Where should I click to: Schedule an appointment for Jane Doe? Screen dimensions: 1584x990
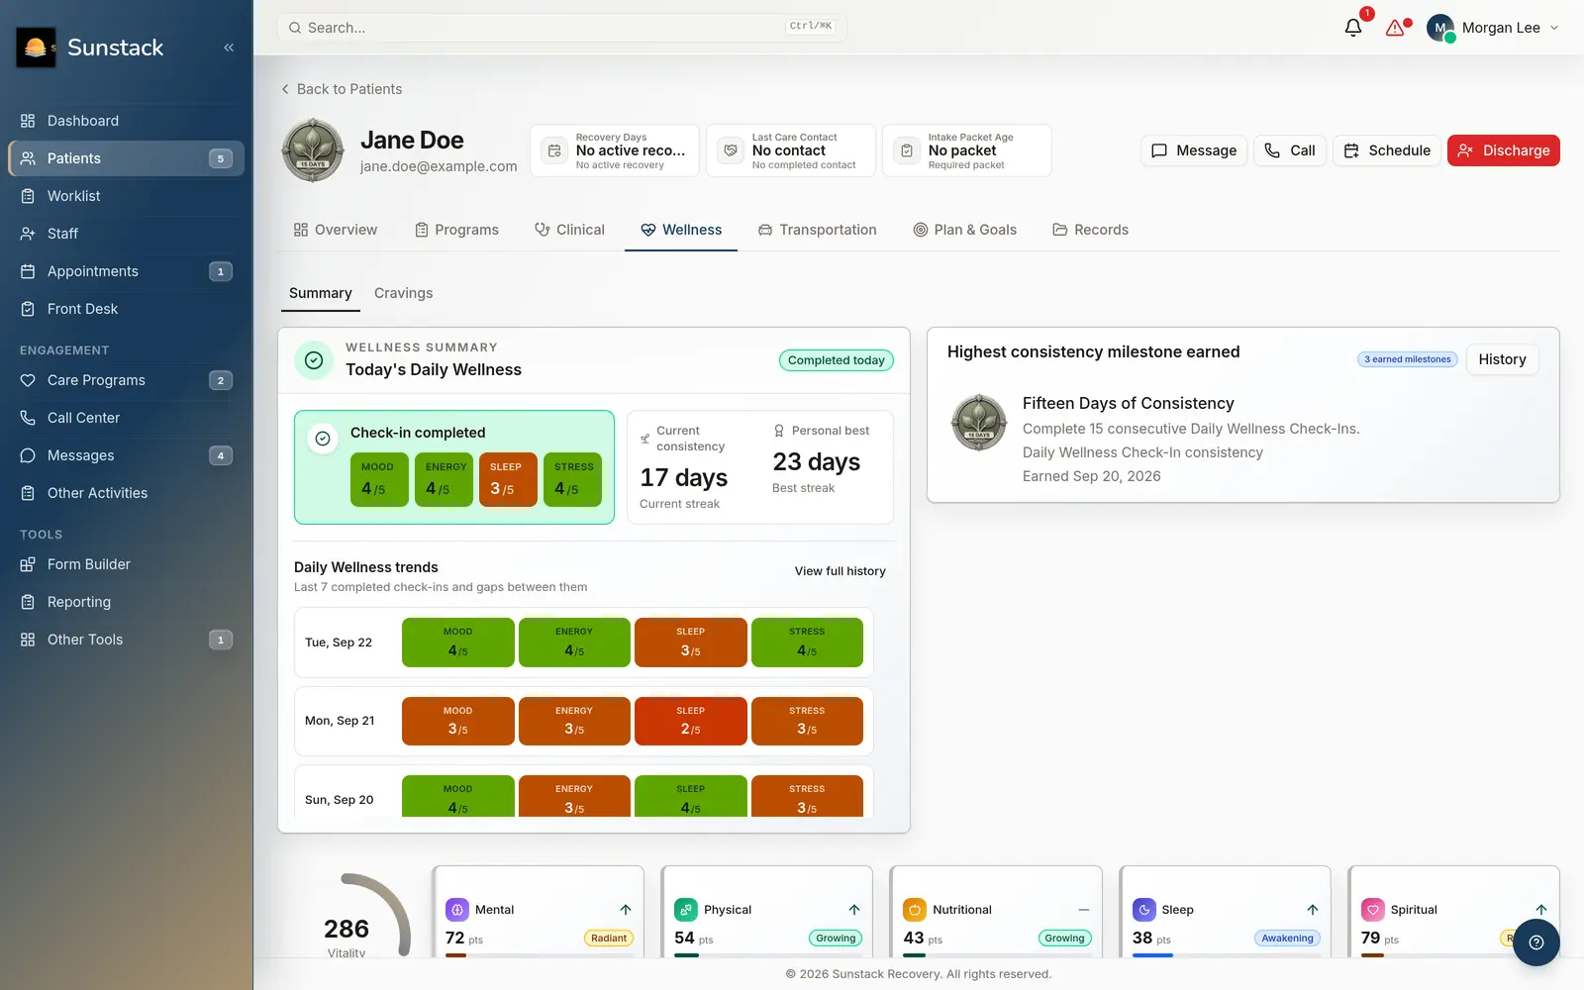[x=1386, y=150]
